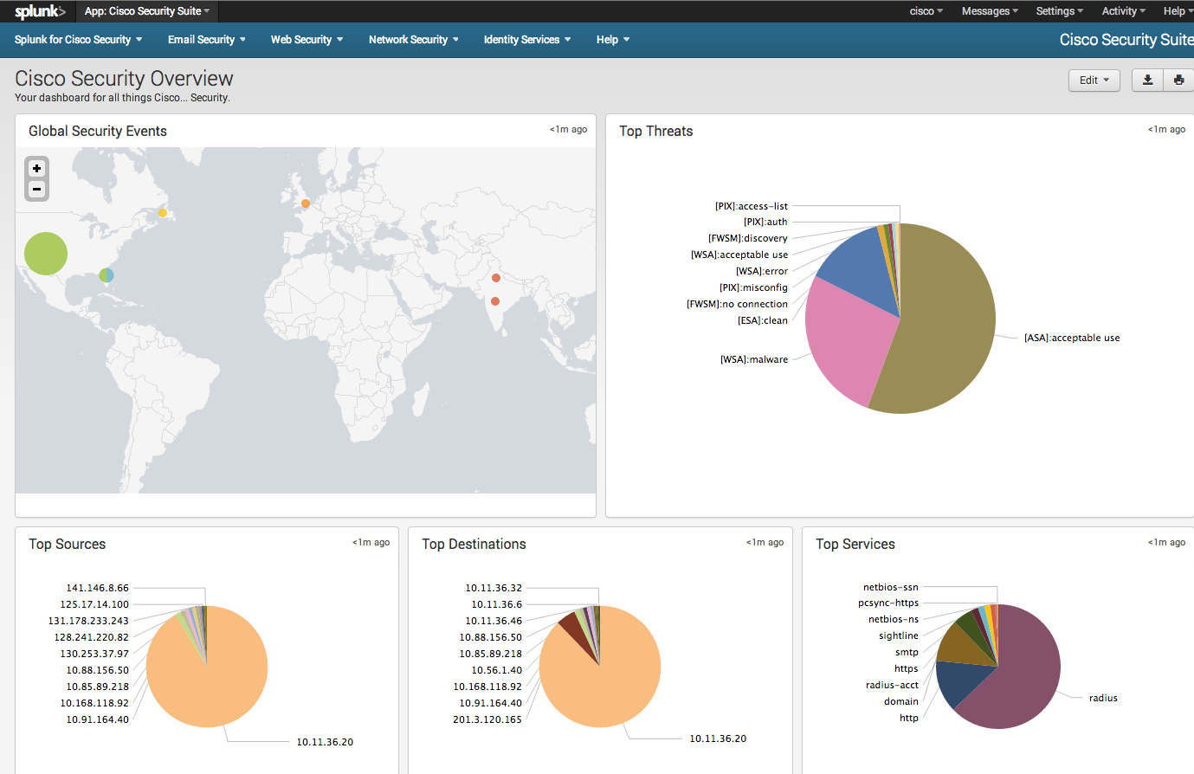Screen dimensions: 1194x774
Task: Open the cisco user dropdown
Action: (926, 11)
